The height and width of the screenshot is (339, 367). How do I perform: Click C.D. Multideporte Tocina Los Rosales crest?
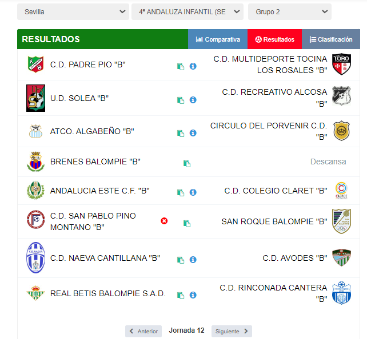click(341, 64)
